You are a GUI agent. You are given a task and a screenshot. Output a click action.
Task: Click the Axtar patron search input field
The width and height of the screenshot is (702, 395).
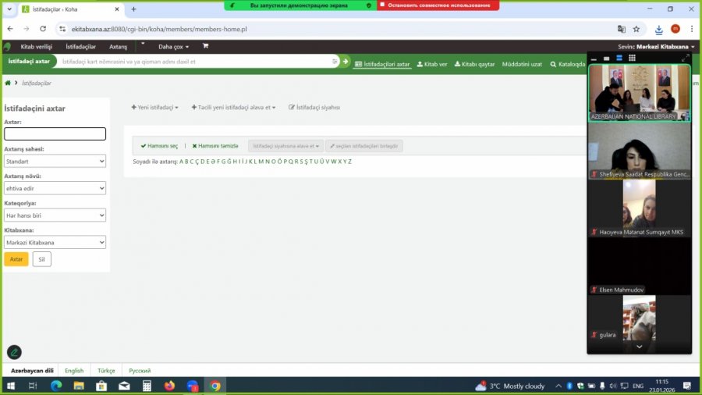coord(55,134)
